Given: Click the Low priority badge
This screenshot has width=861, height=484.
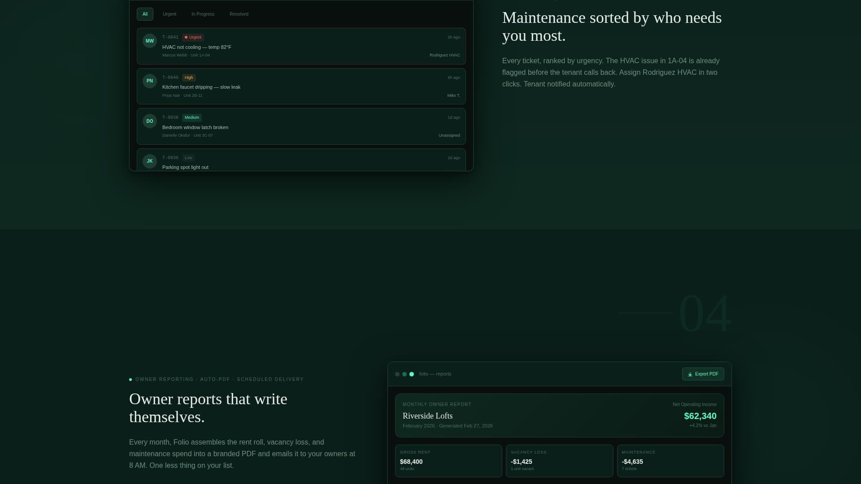Looking at the screenshot, I should pos(188,158).
